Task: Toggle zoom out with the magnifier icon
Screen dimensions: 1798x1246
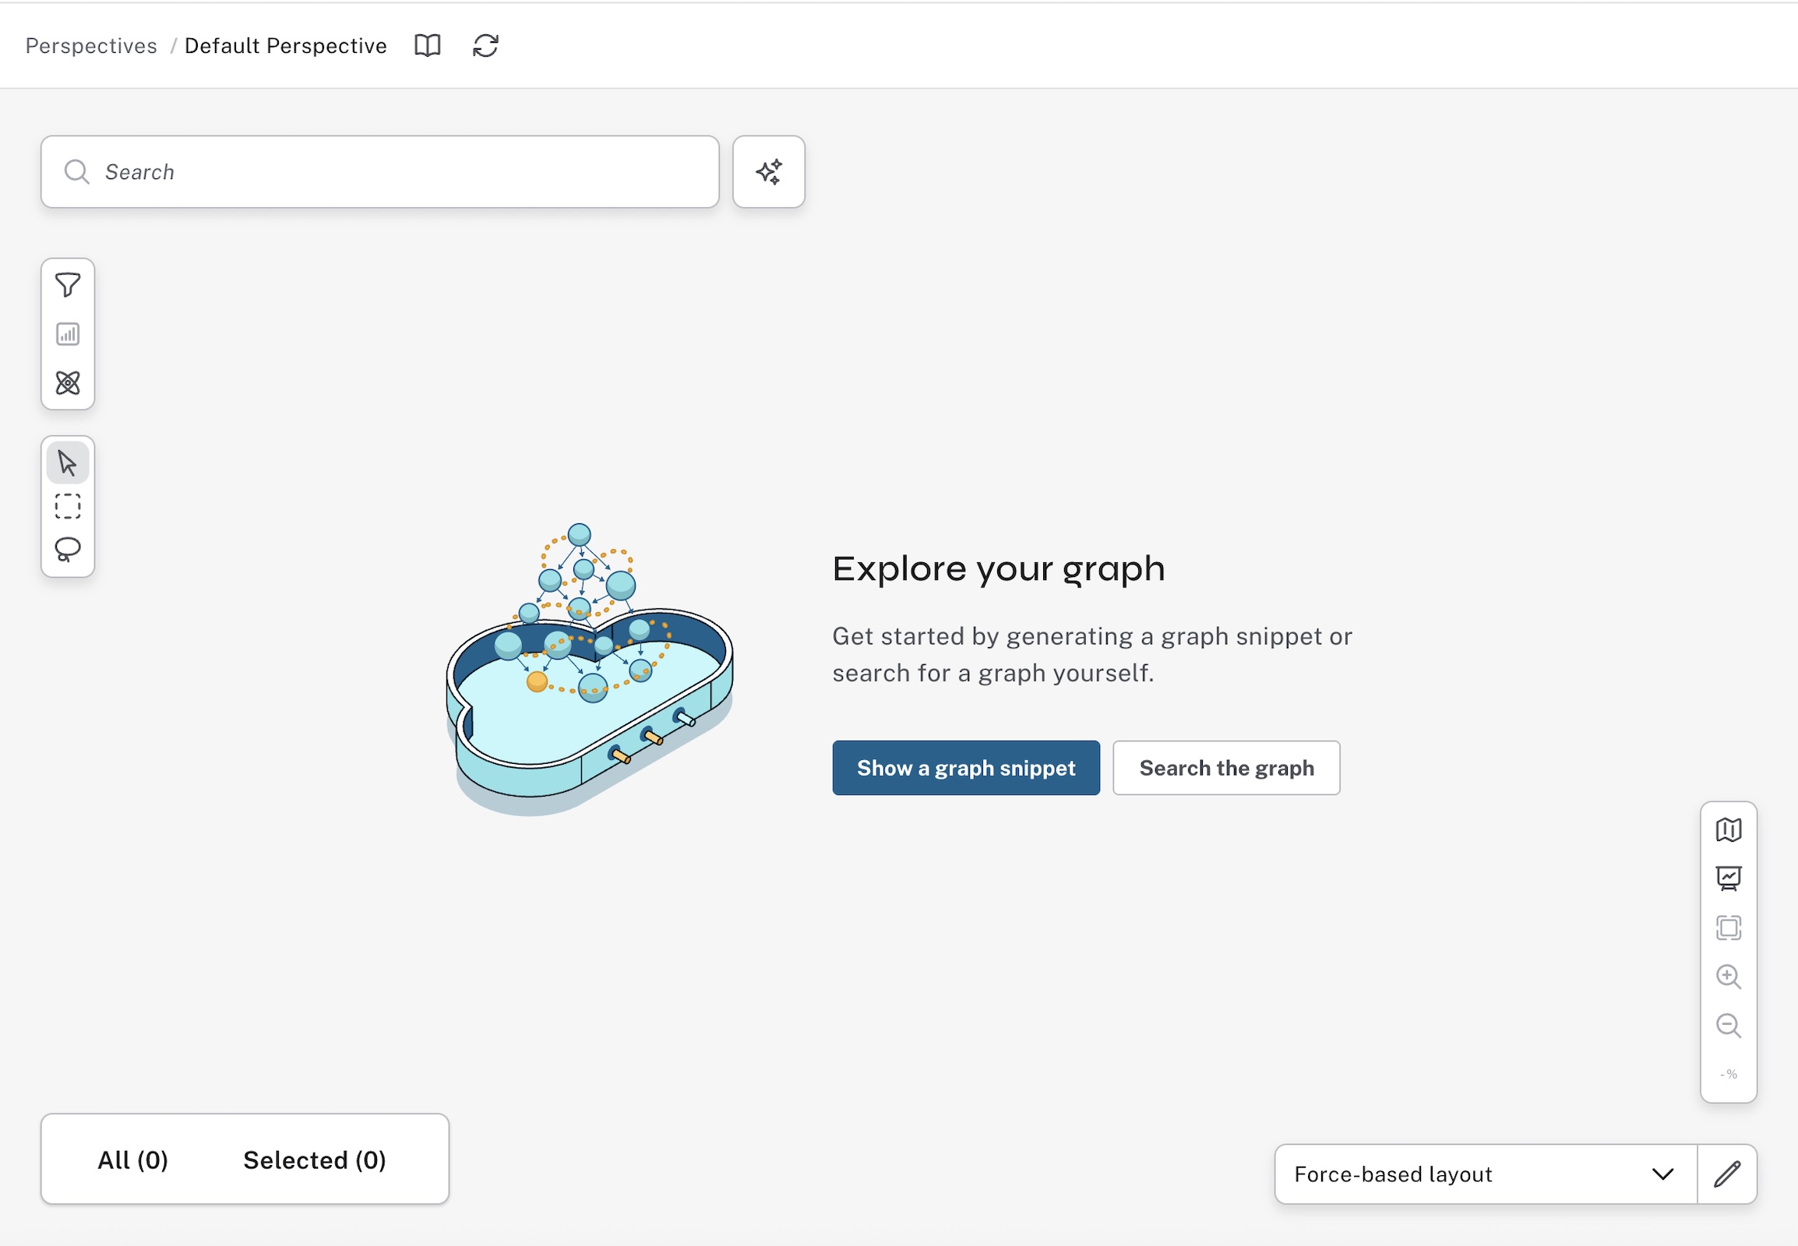Action: coord(1729,1026)
